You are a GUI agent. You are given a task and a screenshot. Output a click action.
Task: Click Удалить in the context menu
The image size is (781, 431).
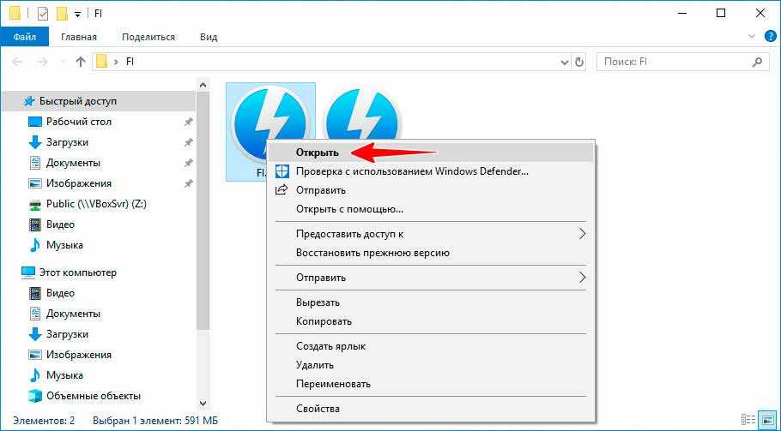pyautogui.click(x=314, y=365)
